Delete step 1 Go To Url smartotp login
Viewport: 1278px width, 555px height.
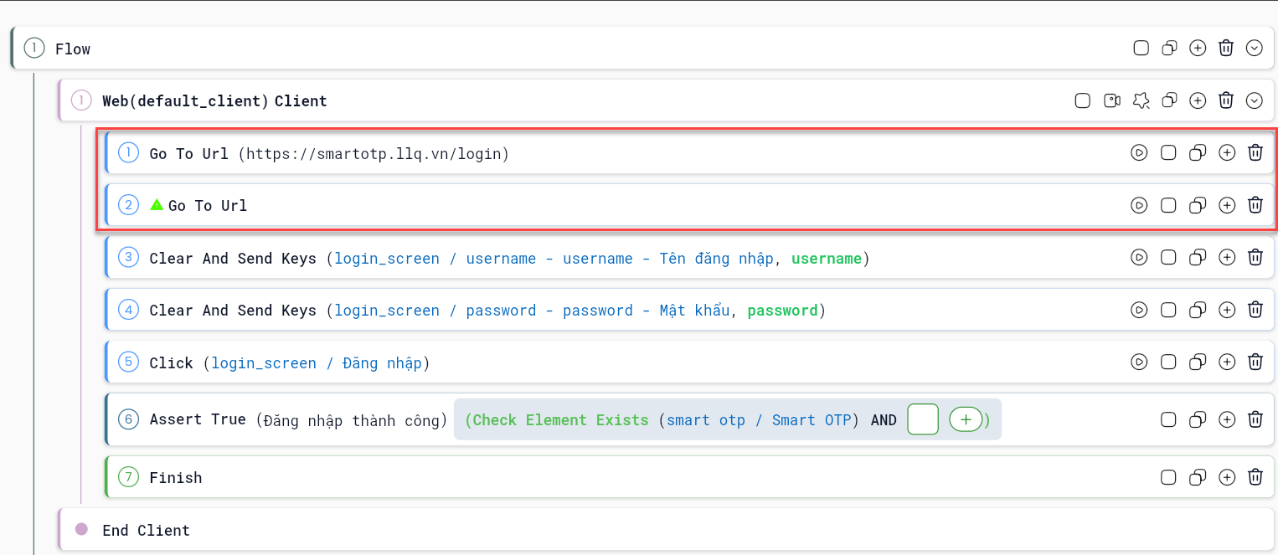1255,152
